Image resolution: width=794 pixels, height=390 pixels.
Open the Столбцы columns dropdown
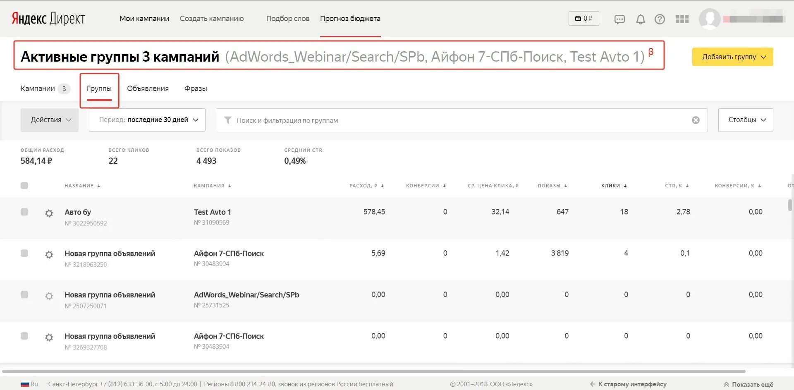(746, 120)
